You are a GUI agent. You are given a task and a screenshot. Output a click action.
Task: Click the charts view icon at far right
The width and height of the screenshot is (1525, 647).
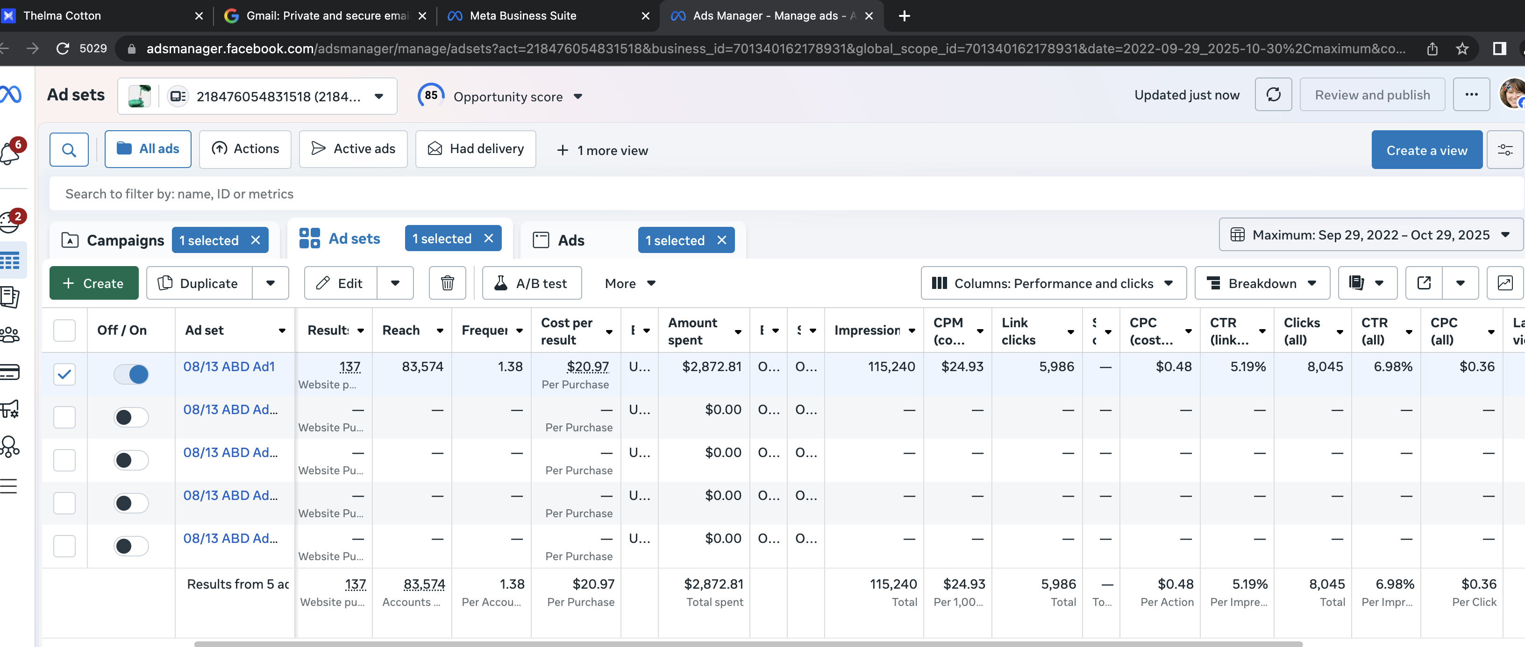click(x=1504, y=283)
